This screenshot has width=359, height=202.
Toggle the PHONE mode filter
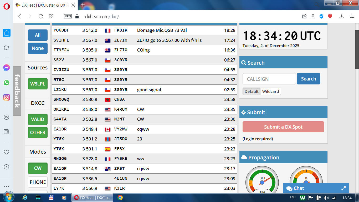pos(38,182)
